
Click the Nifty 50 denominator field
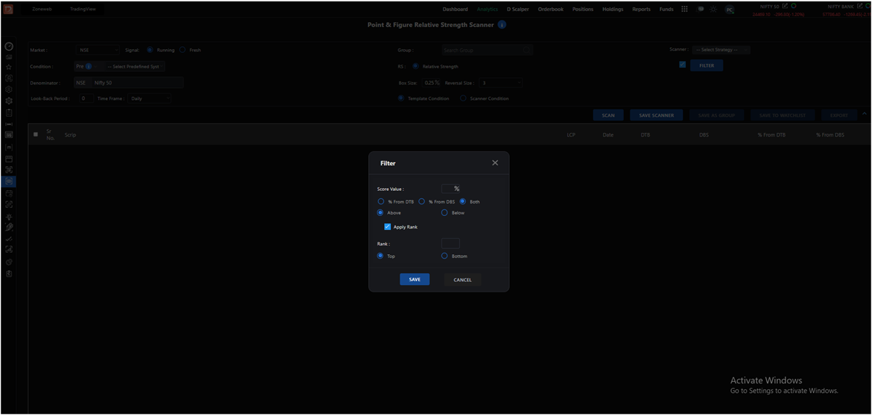(x=137, y=82)
